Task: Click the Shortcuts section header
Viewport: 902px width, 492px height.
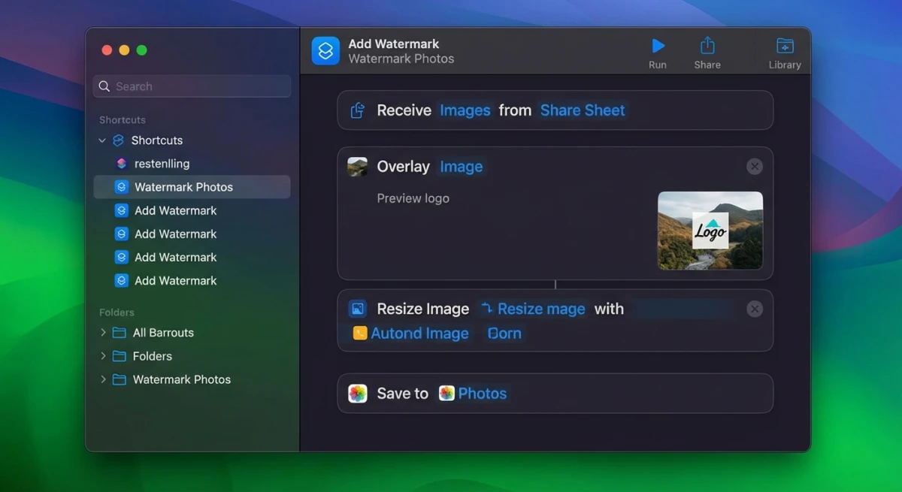Action: click(x=123, y=119)
